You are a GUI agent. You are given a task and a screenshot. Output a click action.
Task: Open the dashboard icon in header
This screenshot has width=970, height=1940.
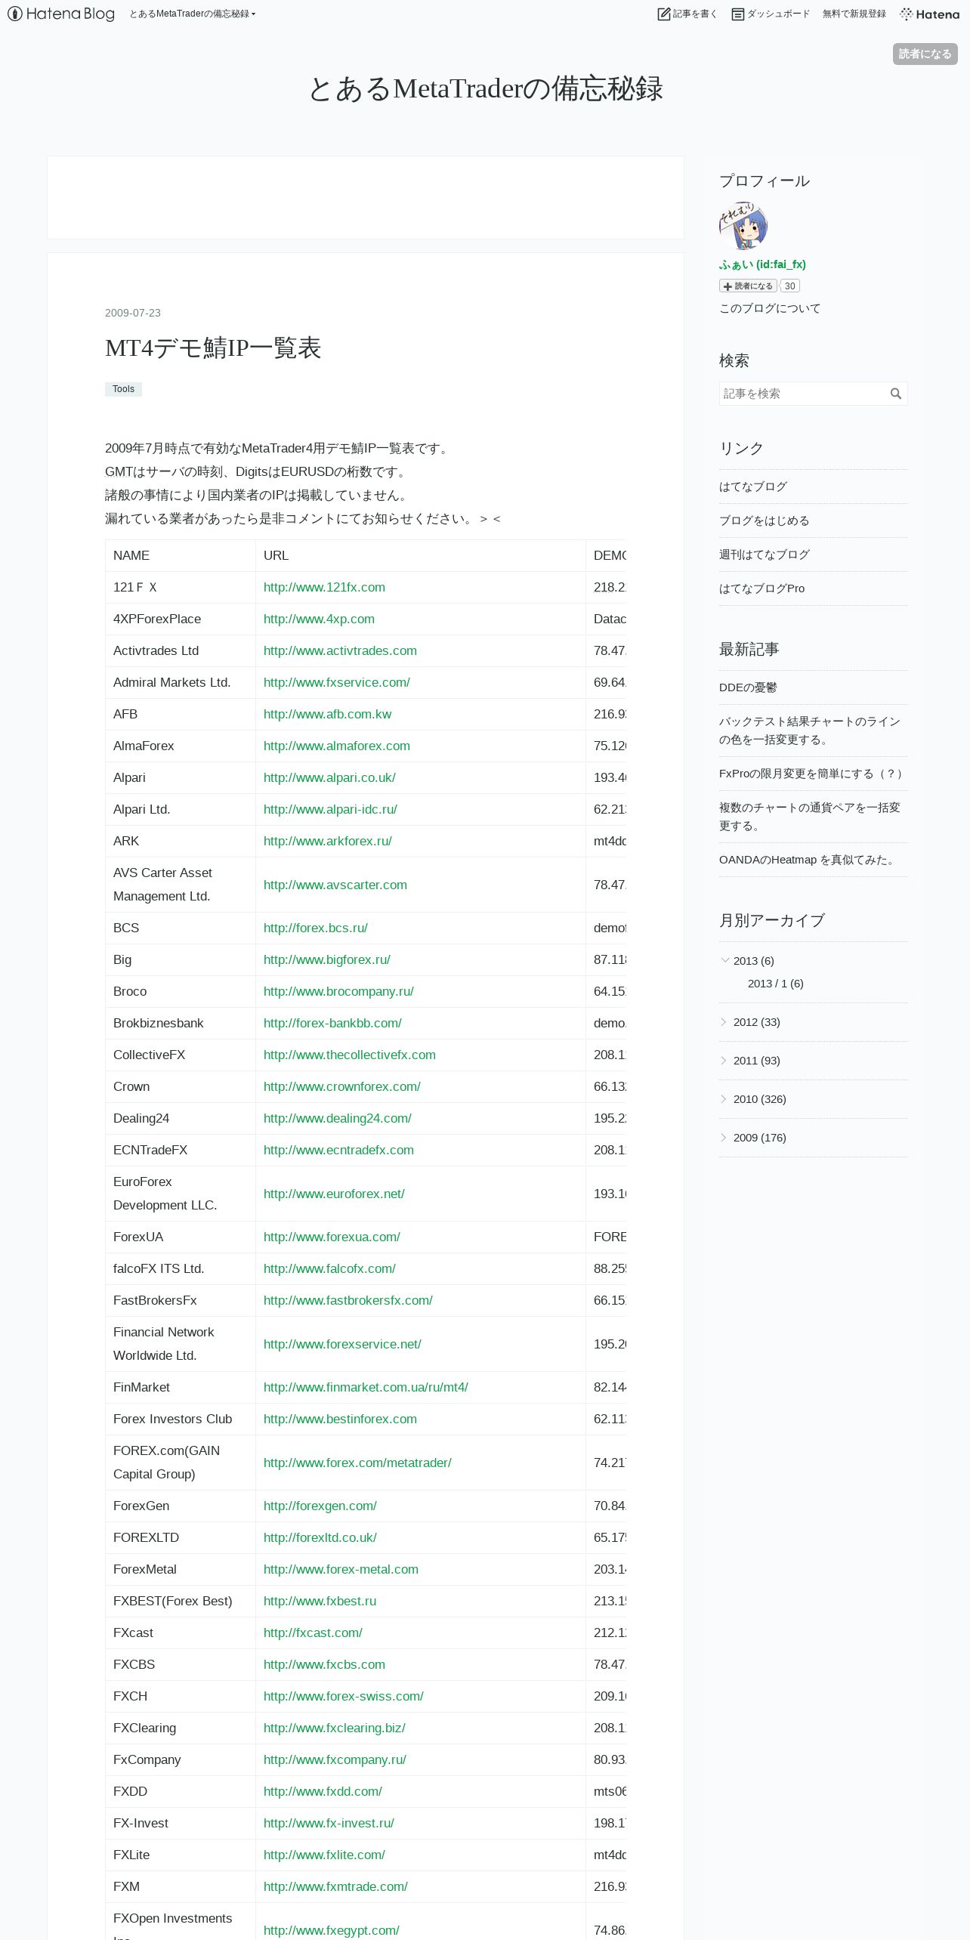click(738, 14)
